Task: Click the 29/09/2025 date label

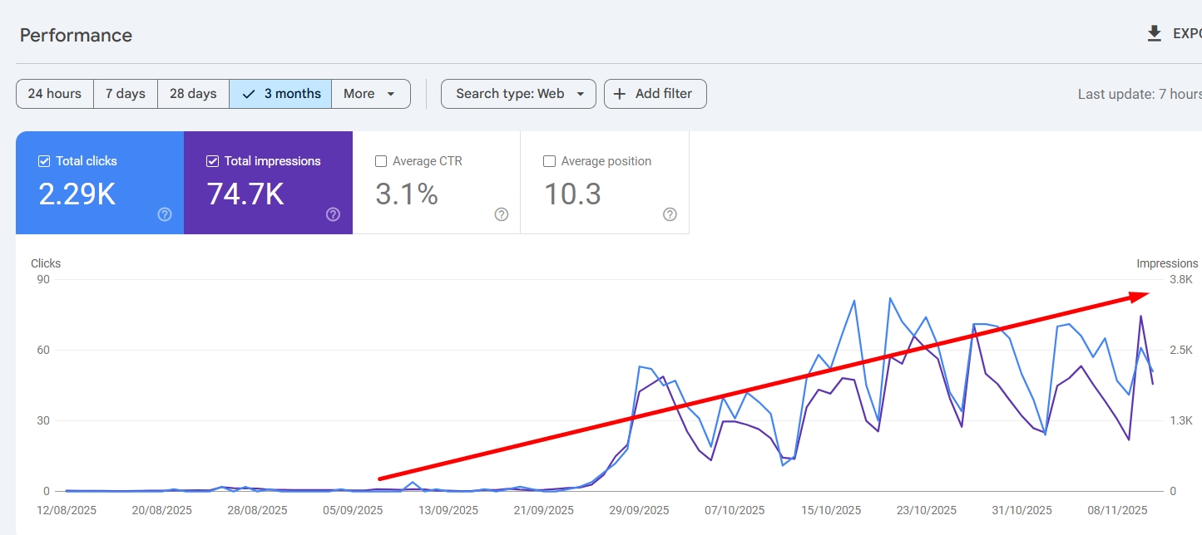Action: pyautogui.click(x=639, y=510)
